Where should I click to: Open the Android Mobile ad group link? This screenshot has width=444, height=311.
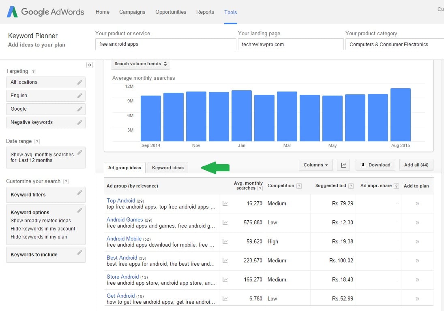(124, 239)
